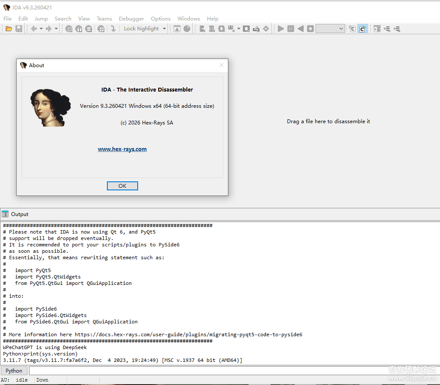This screenshot has width=440, height=385.
Task: Click the debugger Pause process button
Action: click(x=291, y=29)
